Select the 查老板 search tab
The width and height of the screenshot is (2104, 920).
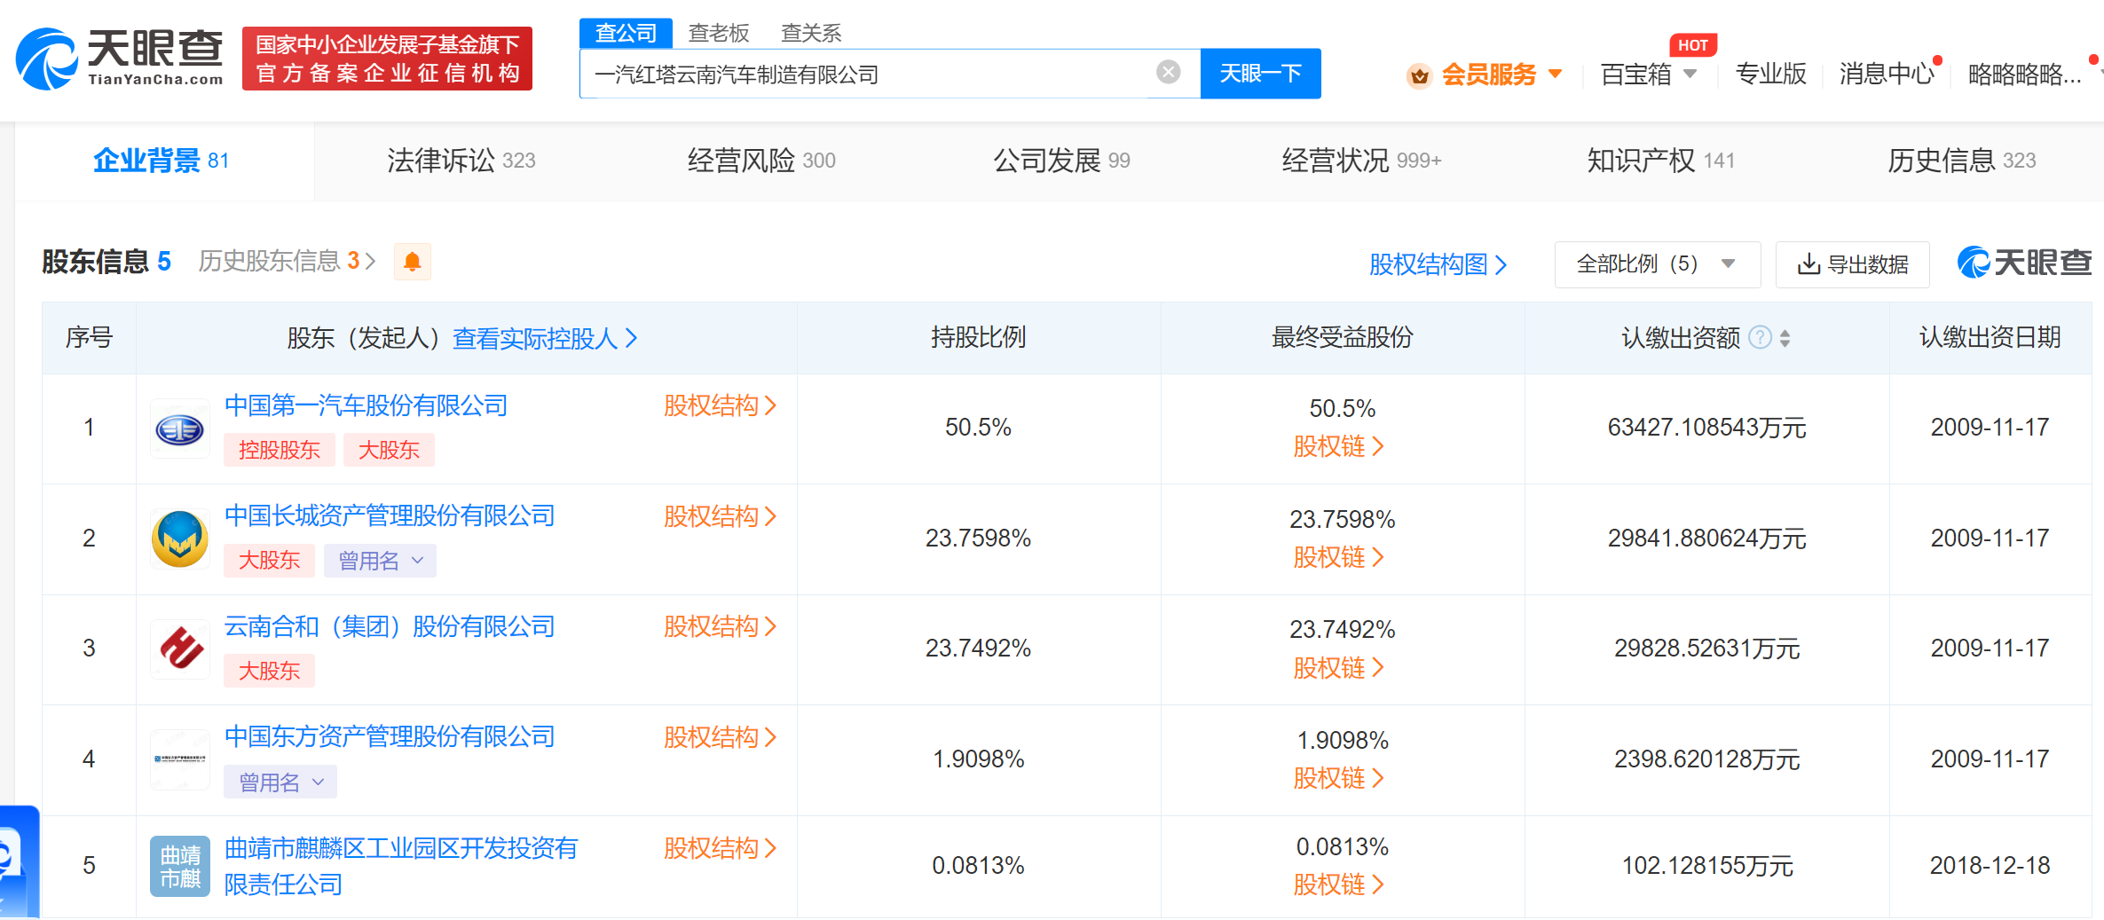719,33
